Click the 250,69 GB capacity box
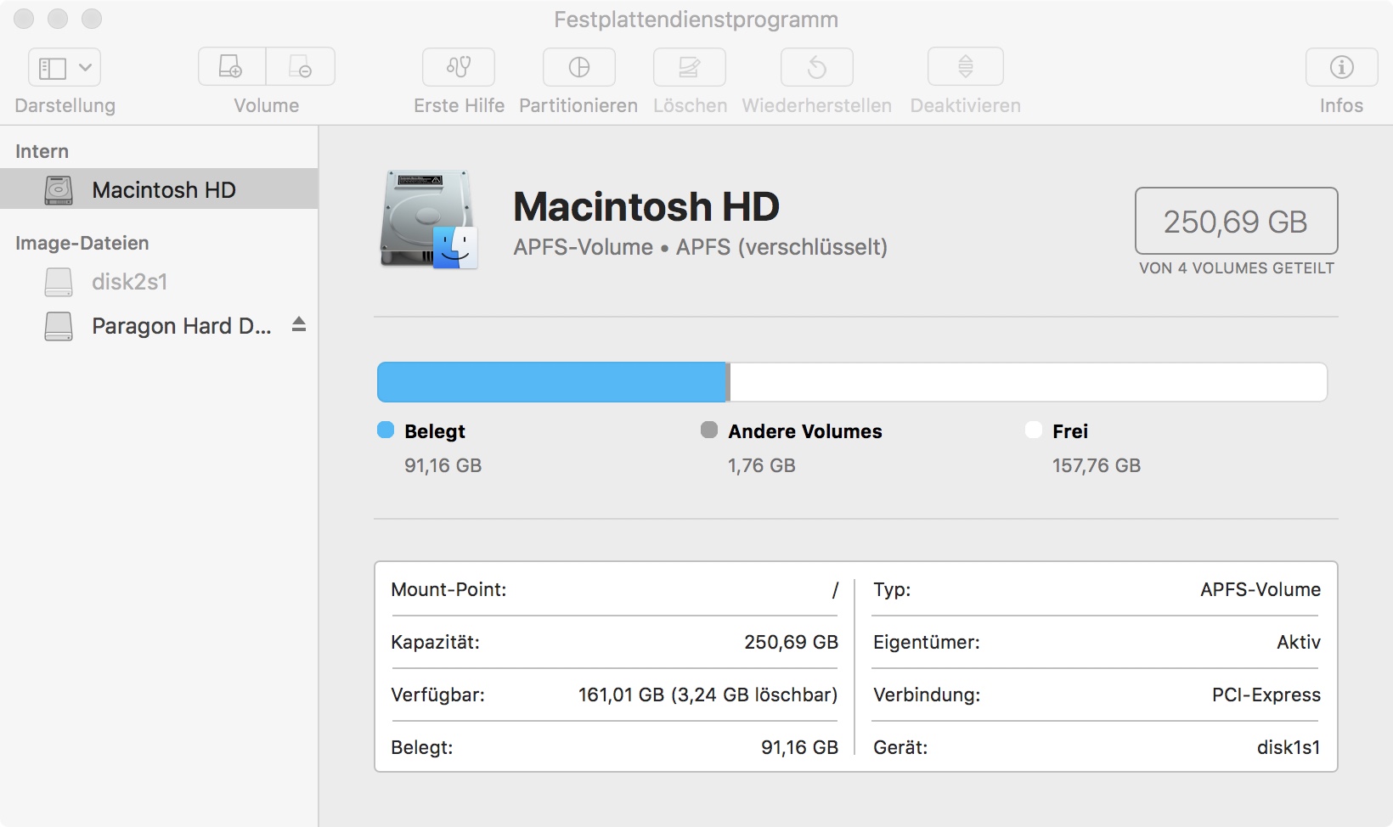Screen dimensions: 1393x827 tap(1236, 222)
